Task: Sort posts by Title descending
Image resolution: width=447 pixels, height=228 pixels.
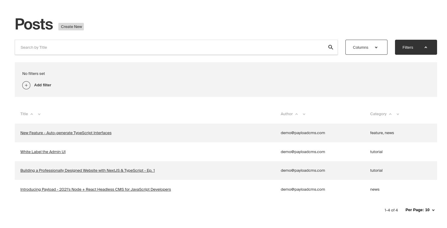Action: coord(39,114)
